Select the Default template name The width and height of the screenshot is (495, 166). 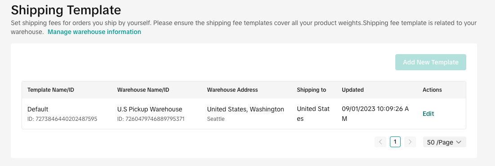38,110
